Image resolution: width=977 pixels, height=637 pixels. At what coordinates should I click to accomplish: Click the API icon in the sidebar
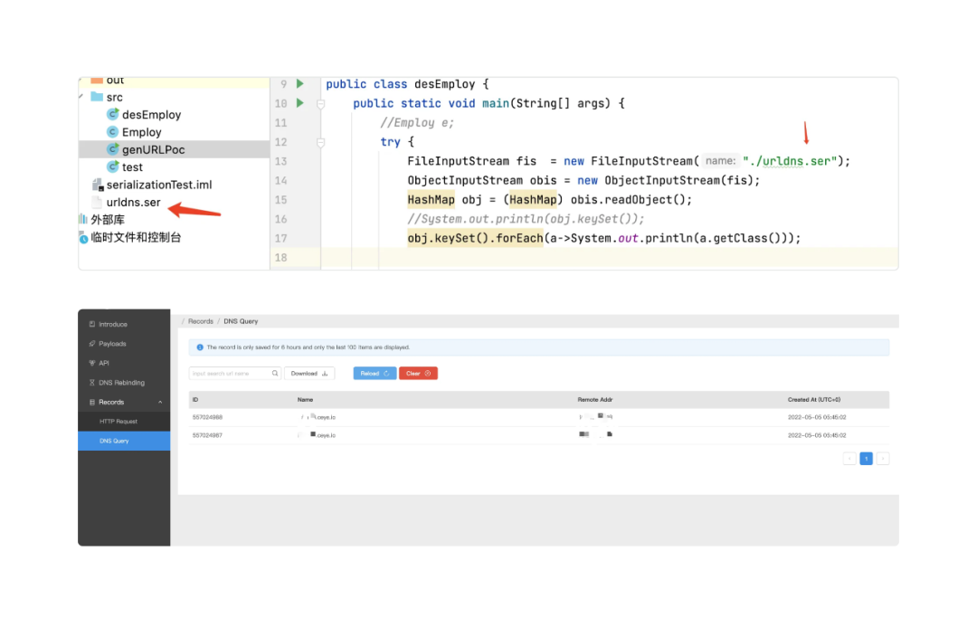(92, 363)
